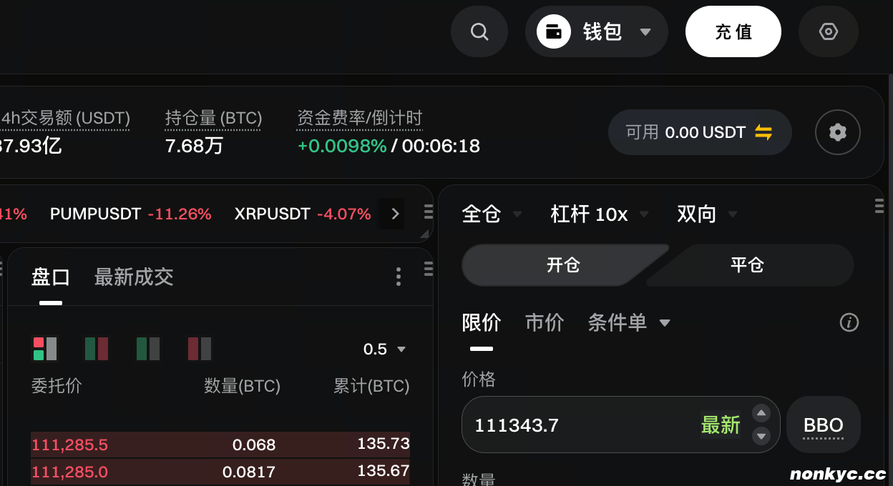Switch to the 最新成交 tab
Viewport: 893px width, 486px height.
[x=134, y=277]
